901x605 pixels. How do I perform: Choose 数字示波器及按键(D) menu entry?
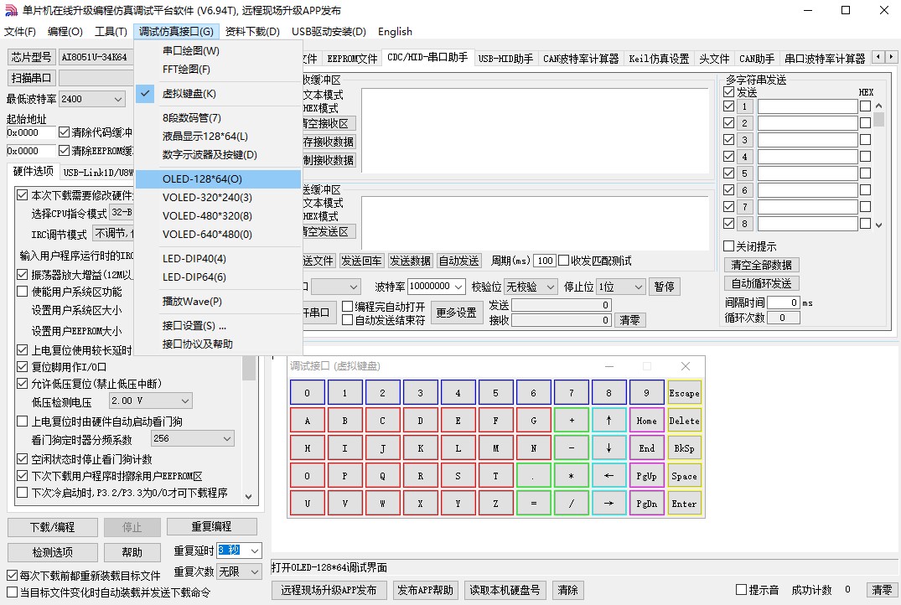[x=219, y=154]
